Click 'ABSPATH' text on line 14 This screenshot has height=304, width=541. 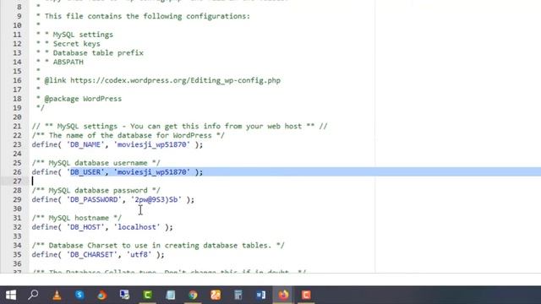(x=68, y=62)
